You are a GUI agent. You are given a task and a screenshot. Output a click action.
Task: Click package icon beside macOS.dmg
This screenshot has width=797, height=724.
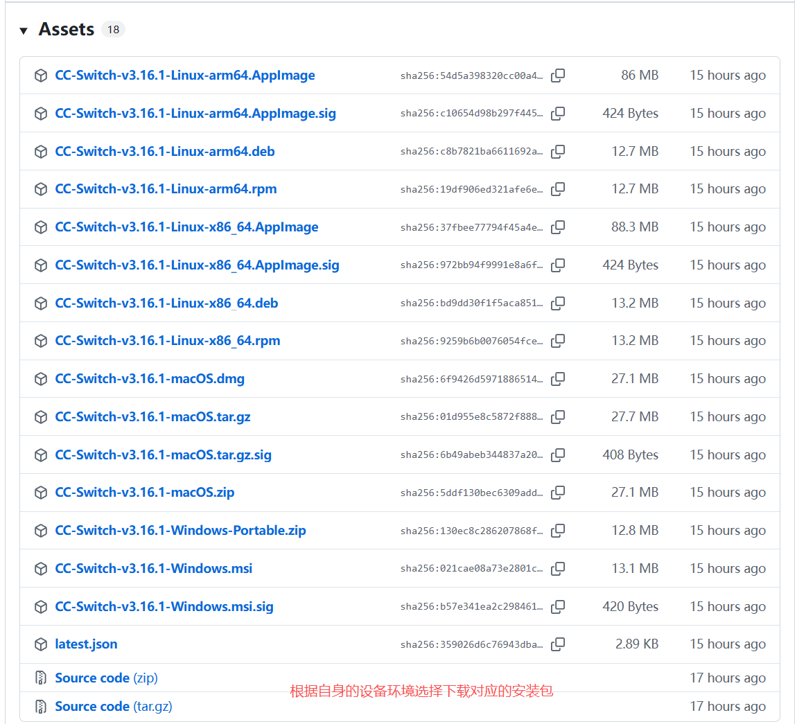coord(41,380)
